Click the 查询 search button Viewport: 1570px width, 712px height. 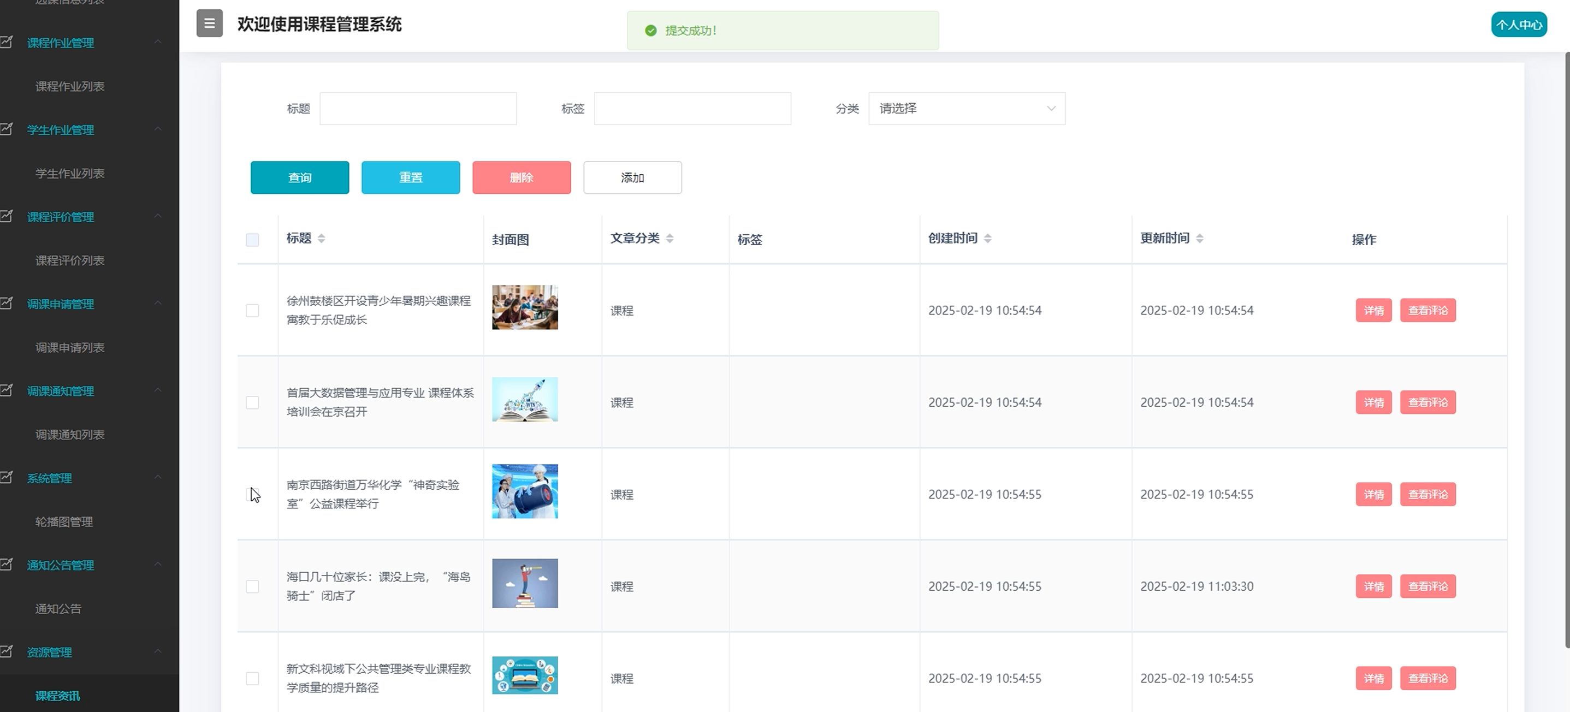(299, 177)
